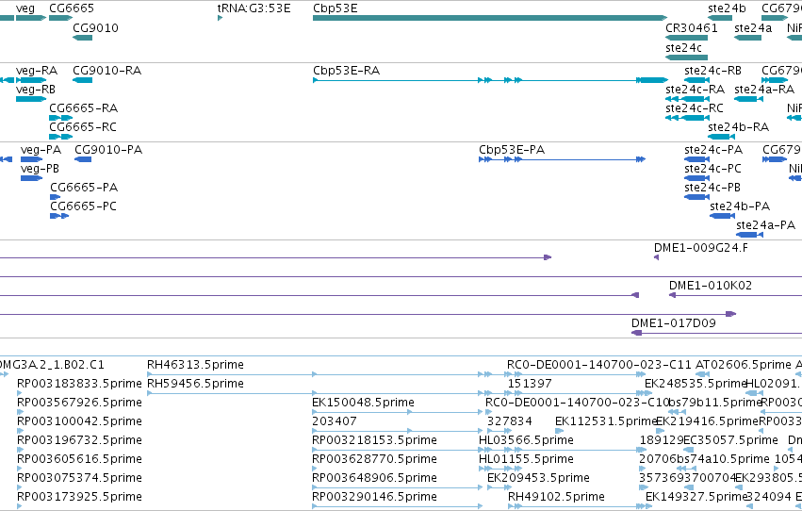Select the CG9010 gene feature

[82, 38]
